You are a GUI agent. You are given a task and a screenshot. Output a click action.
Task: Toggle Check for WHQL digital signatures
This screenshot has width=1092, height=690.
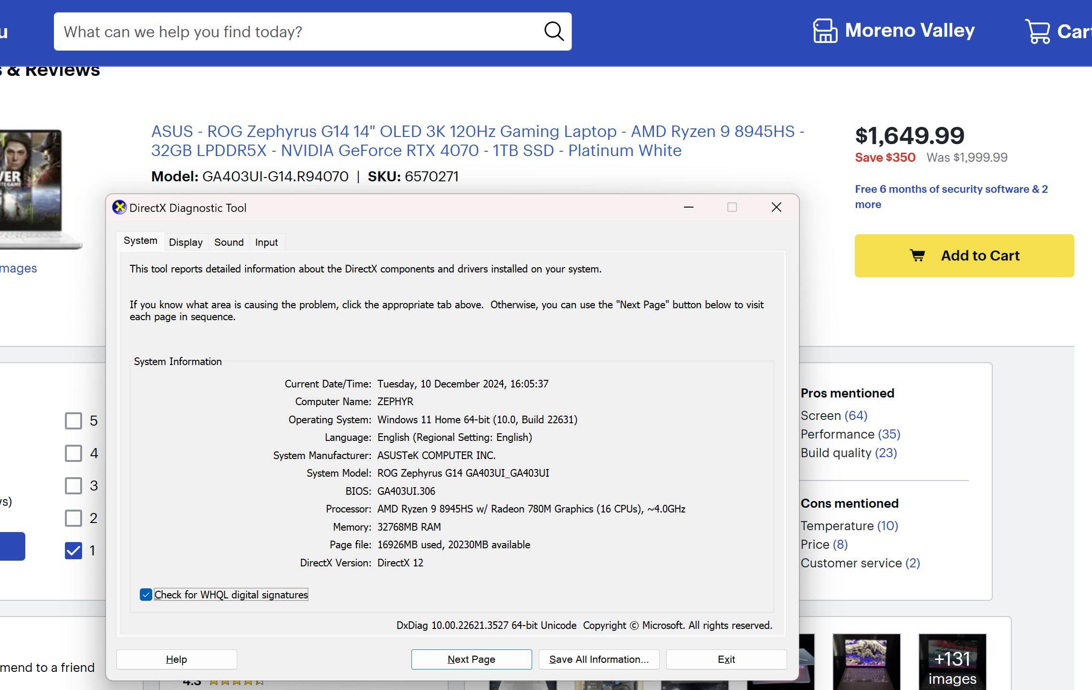point(146,595)
